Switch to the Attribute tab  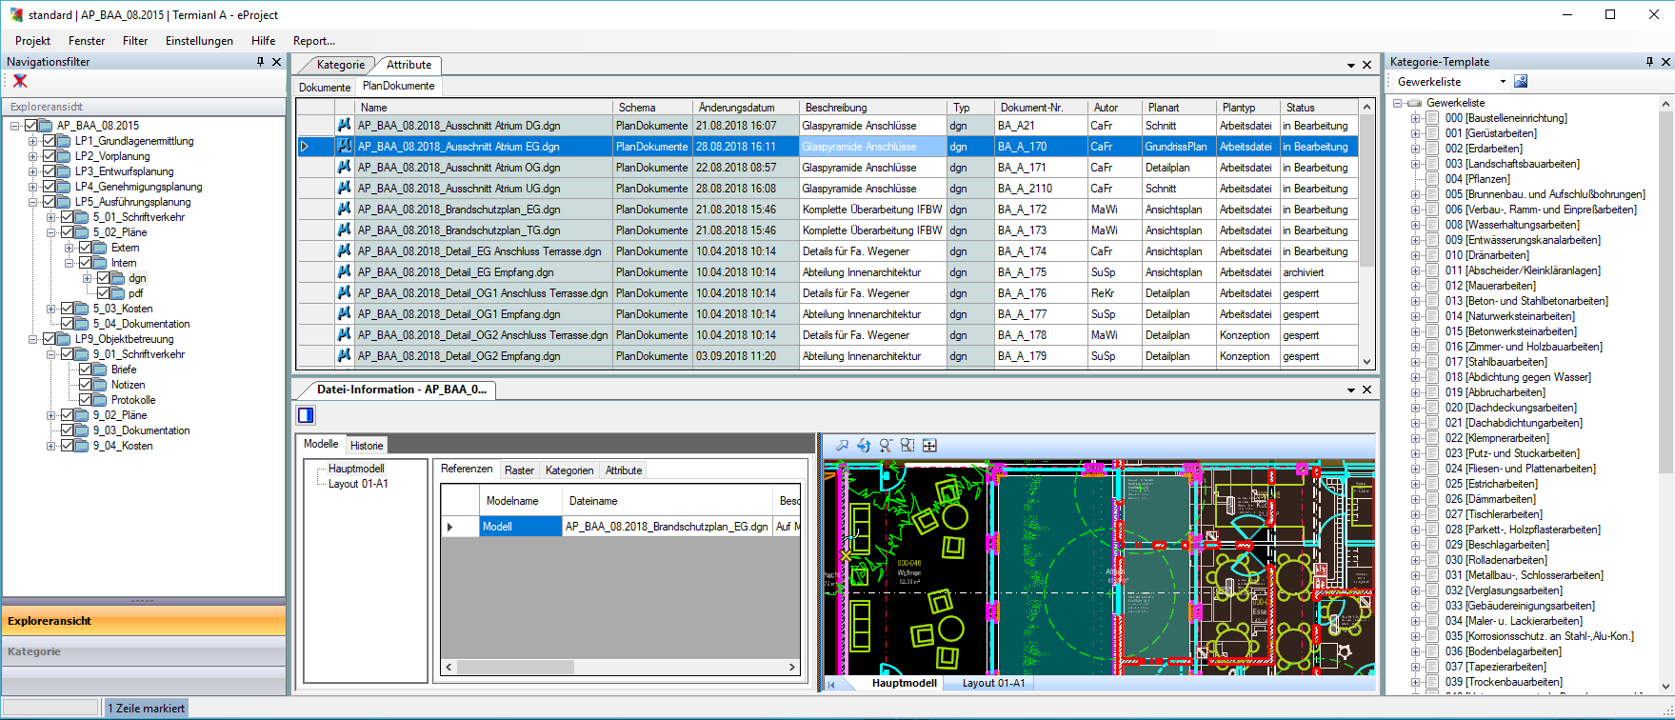[409, 65]
